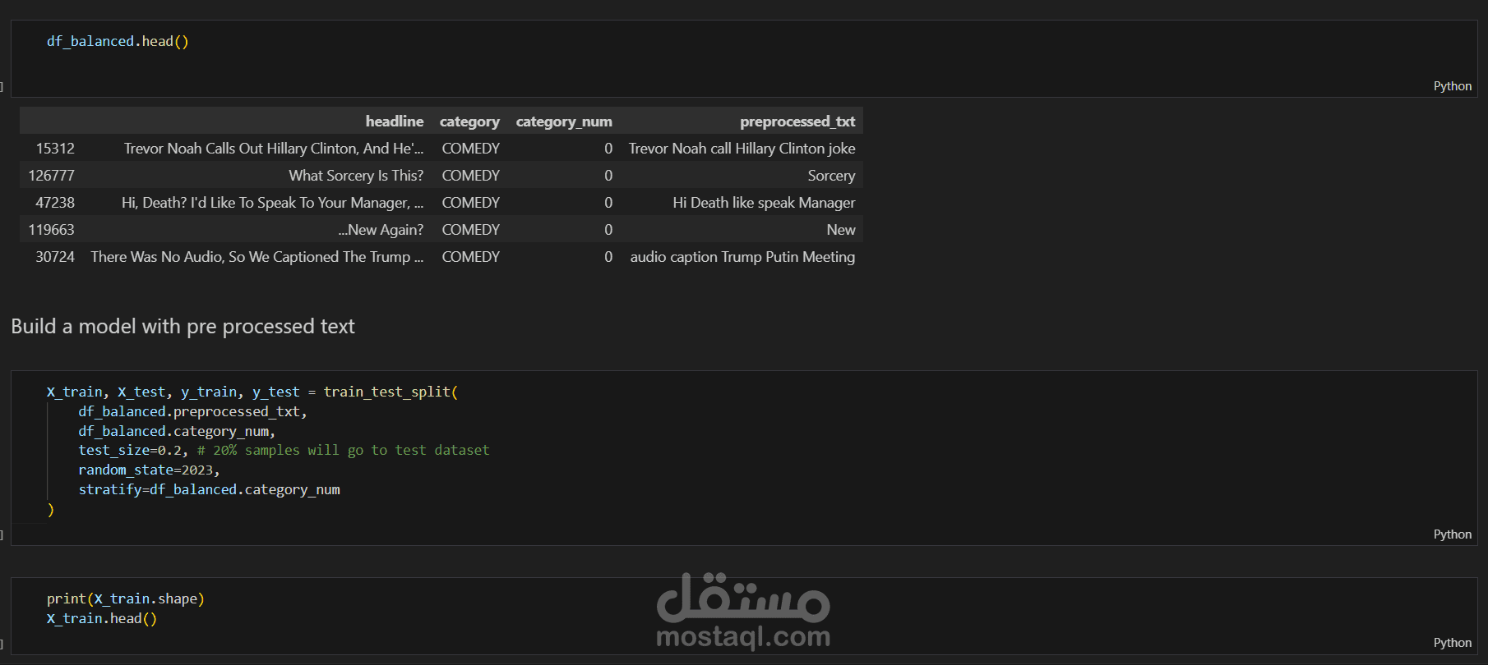Viewport: 1488px width, 665px height.
Task: Click the X_train.head() line
Action: coord(101,619)
